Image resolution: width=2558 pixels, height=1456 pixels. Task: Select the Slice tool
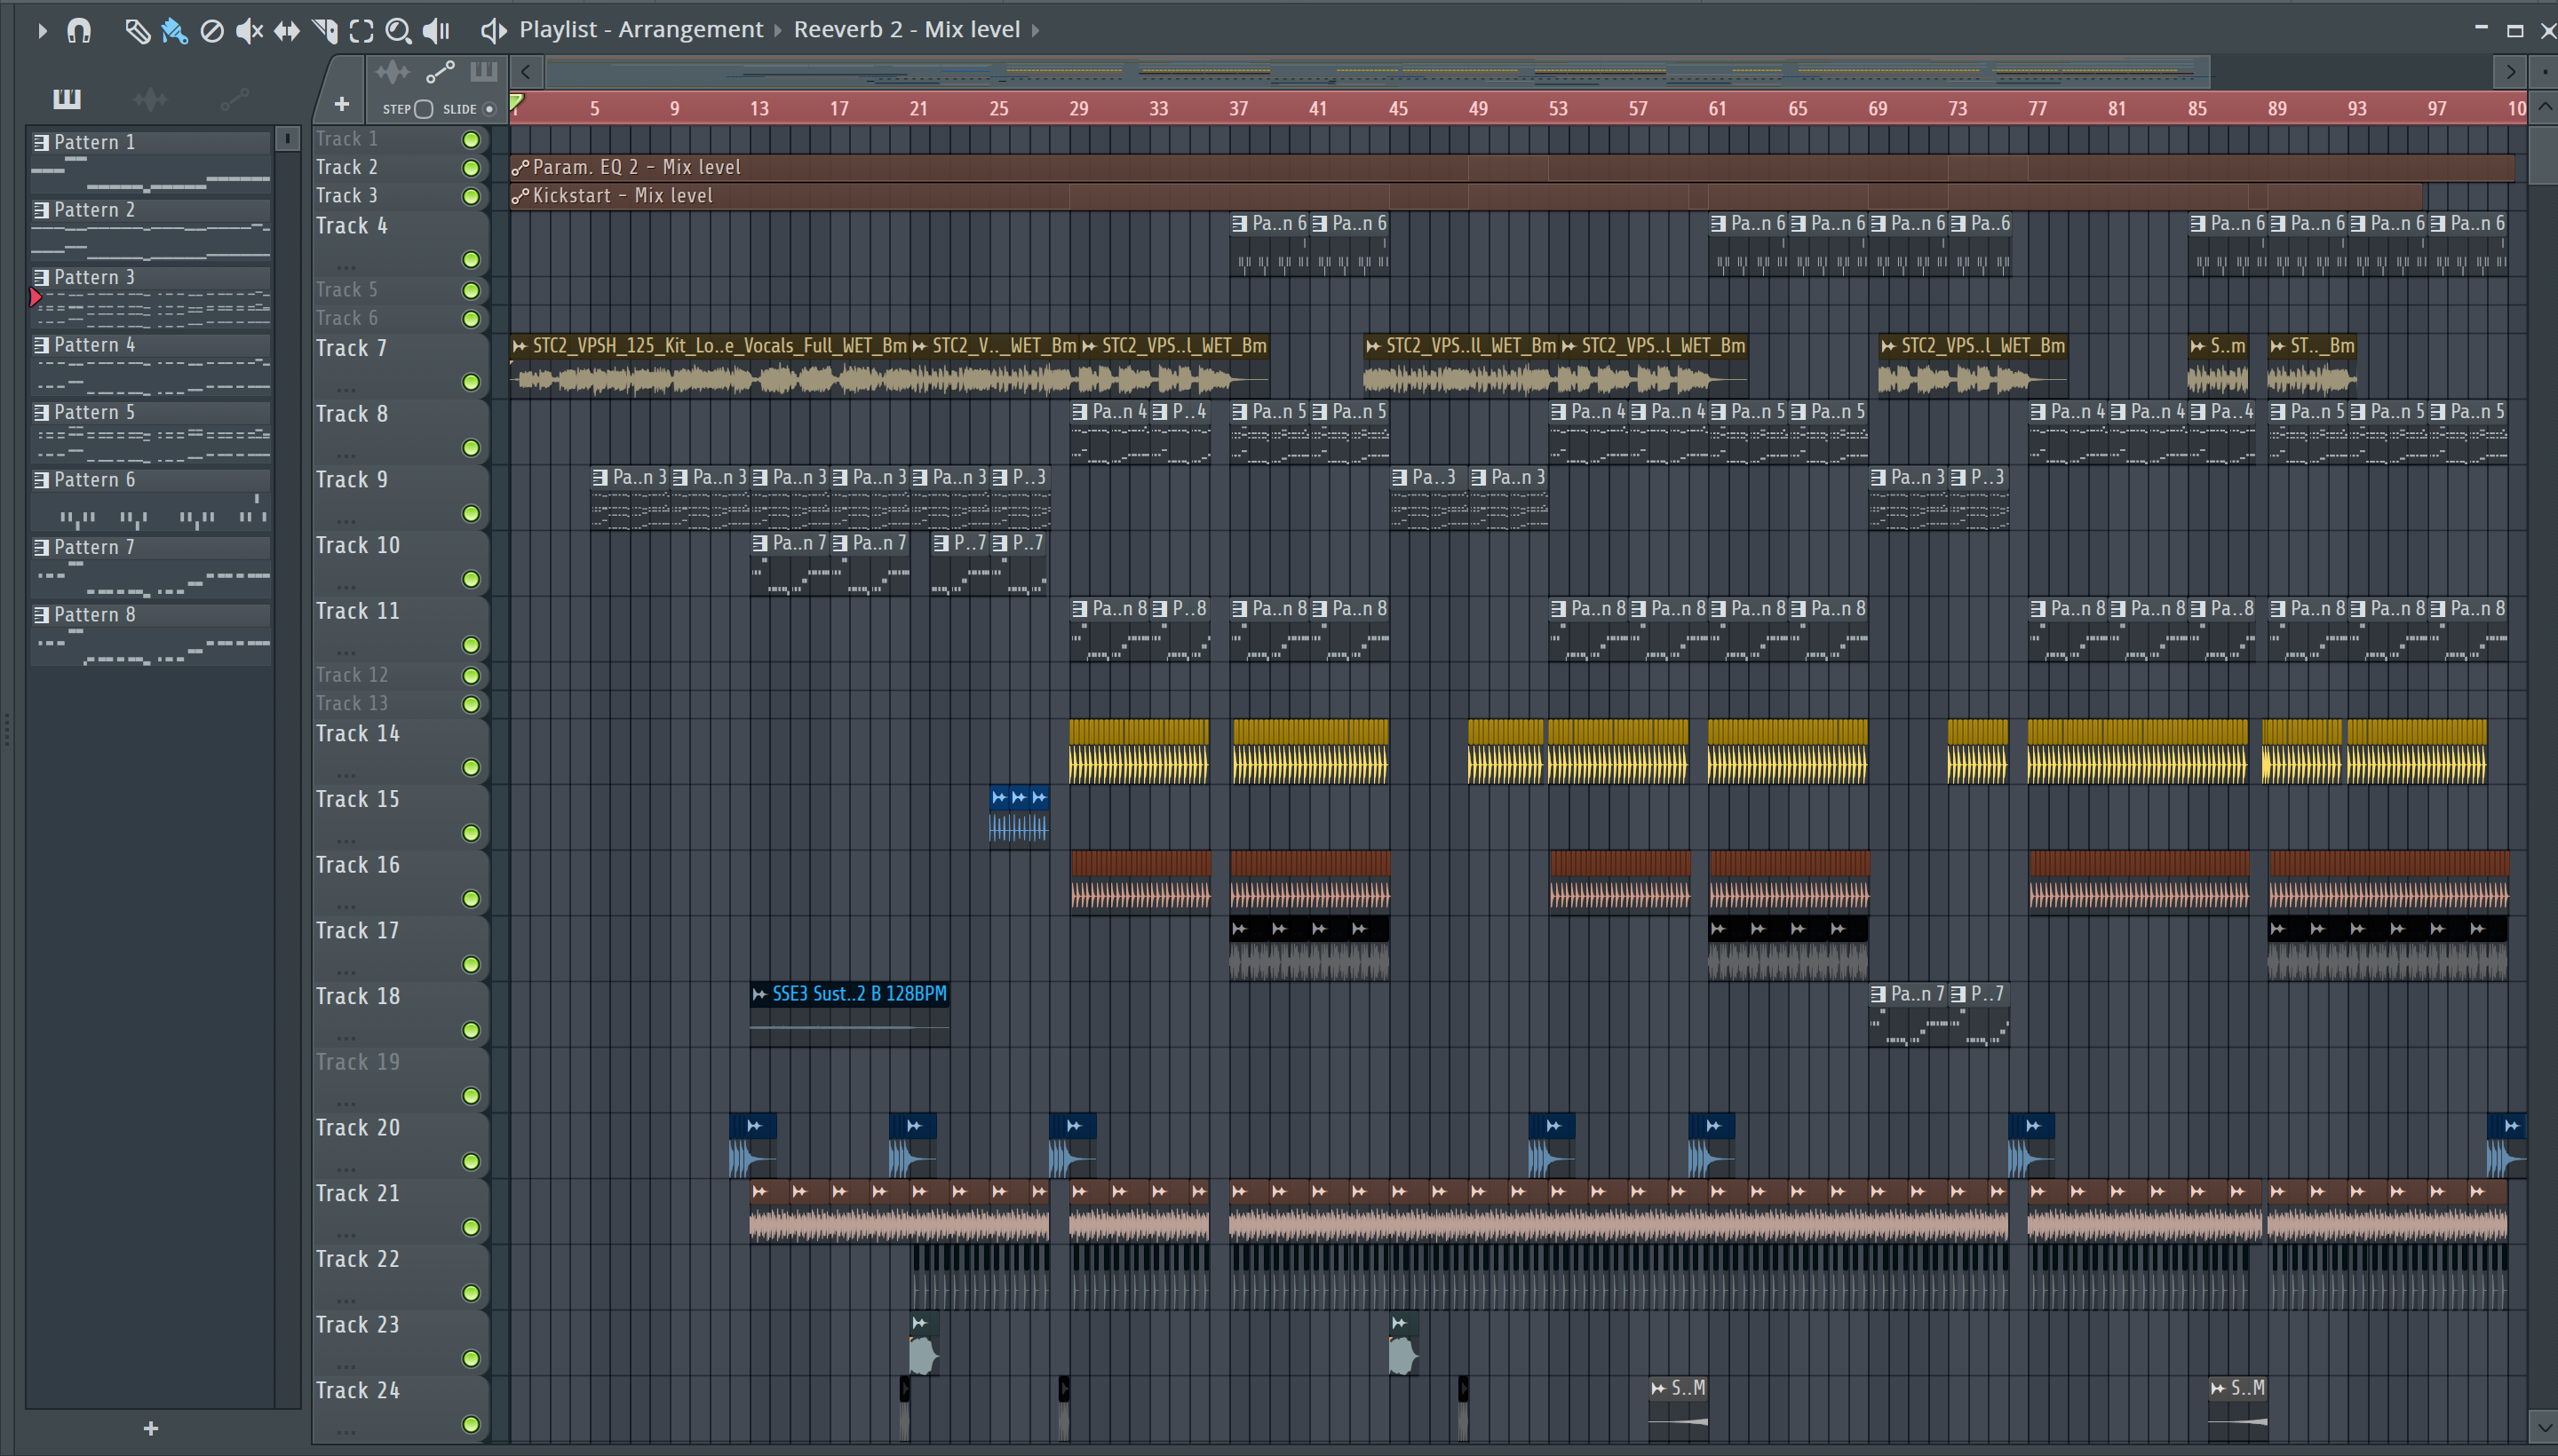coord(324,31)
